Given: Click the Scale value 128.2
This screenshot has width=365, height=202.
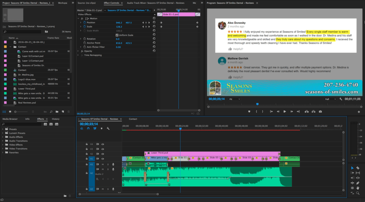Looking at the screenshot, I should click(x=119, y=26).
